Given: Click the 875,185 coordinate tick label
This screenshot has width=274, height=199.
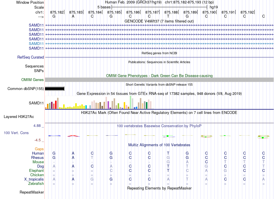Looking at the screenshot, I should (x=114, y=12).
